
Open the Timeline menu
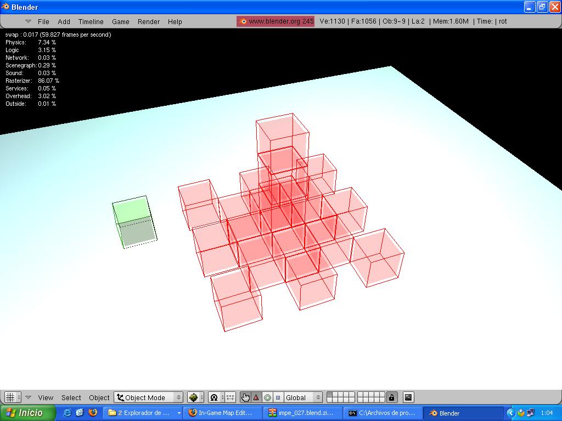pyautogui.click(x=91, y=21)
